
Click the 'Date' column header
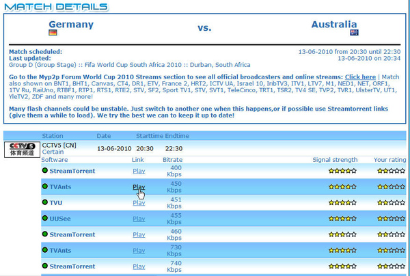pyautogui.click(x=104, y=136)
